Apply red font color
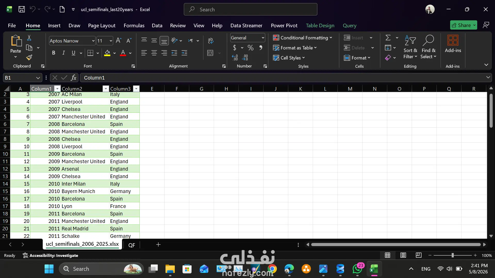Screen dimensions: 495x278 [123, 53]
